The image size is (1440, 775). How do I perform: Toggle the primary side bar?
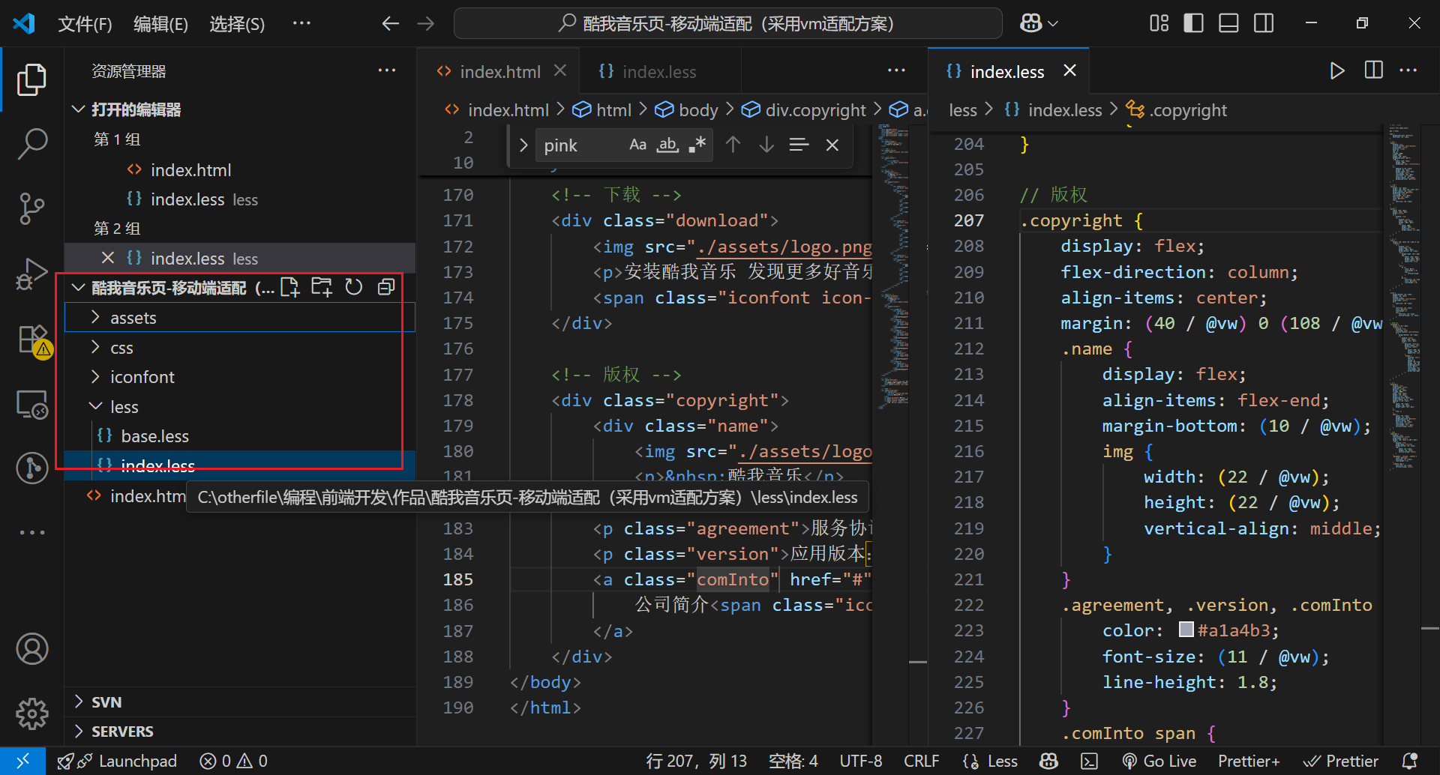[1193, 24]
